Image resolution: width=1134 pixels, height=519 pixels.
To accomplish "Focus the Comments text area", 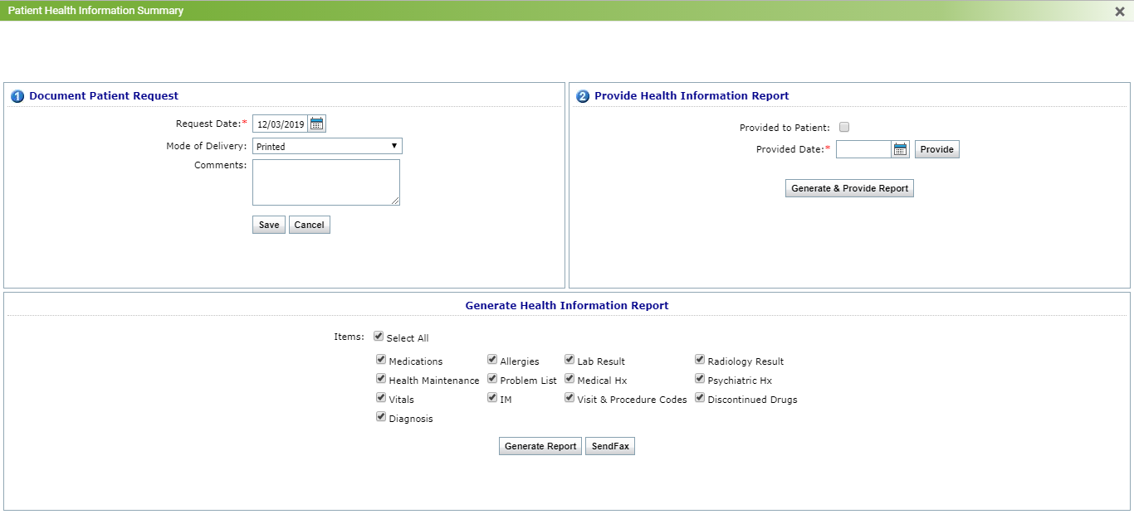I will click(x=325, y=182).
